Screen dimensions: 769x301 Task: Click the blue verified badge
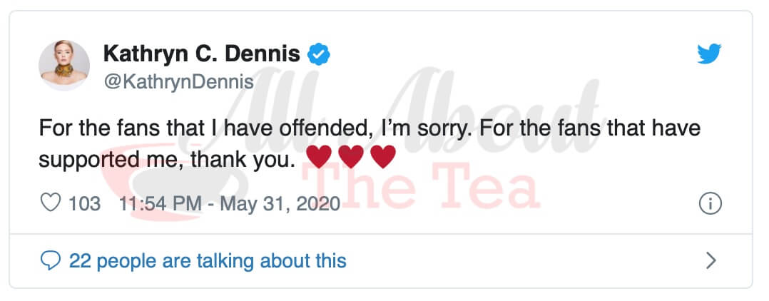point(318,54)
